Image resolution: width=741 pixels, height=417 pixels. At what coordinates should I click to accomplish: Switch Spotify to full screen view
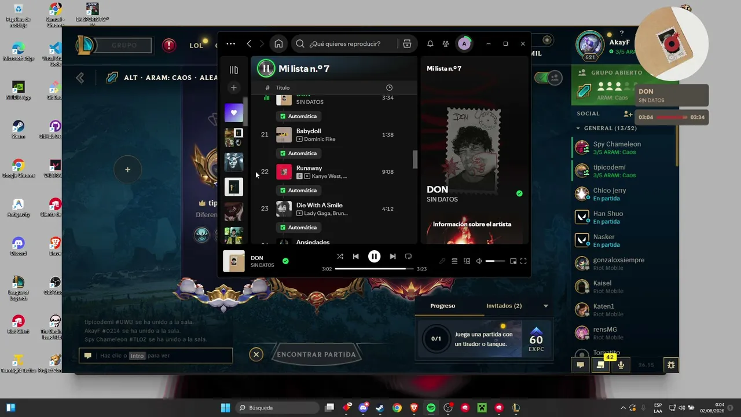(523, 261)
